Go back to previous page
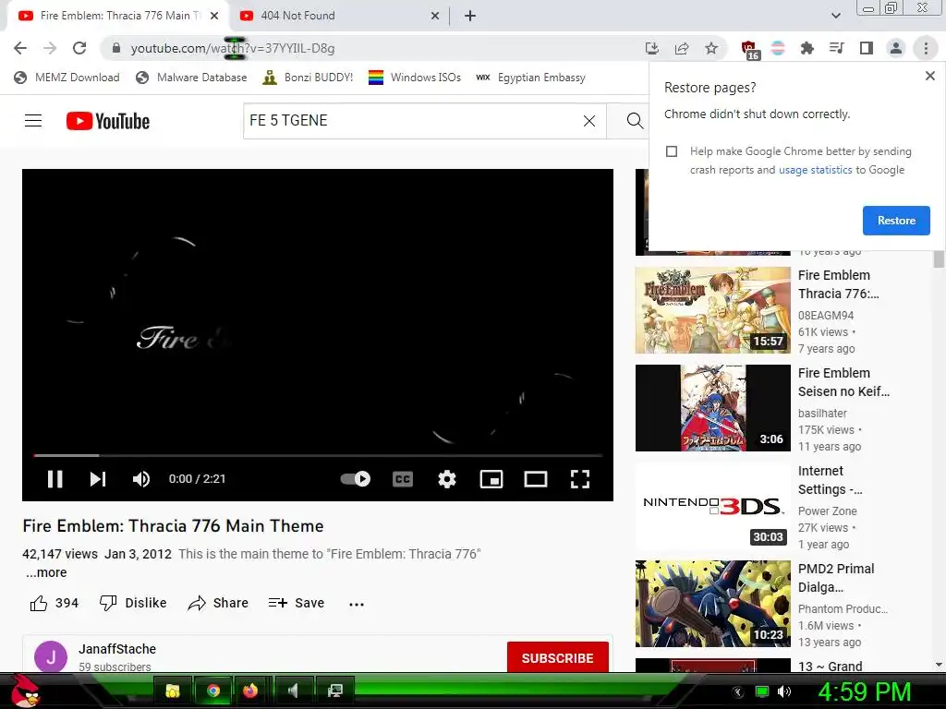Viewport: 946px width, 709px height. pos(20,48)
